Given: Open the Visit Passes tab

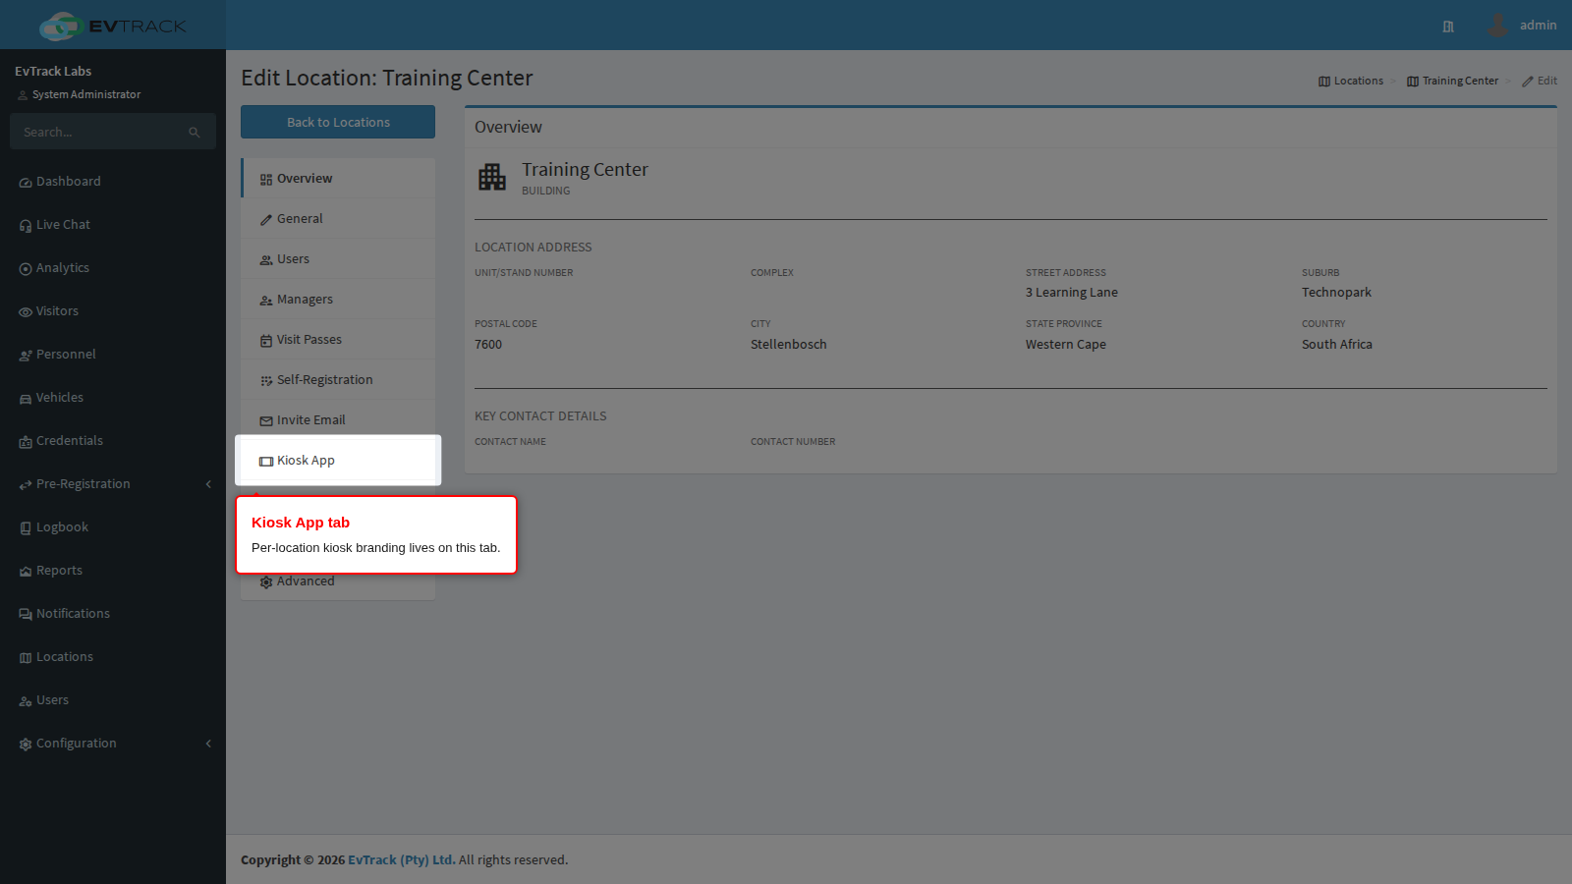Looking at the screenshot, I should click(x=338, y=340).
